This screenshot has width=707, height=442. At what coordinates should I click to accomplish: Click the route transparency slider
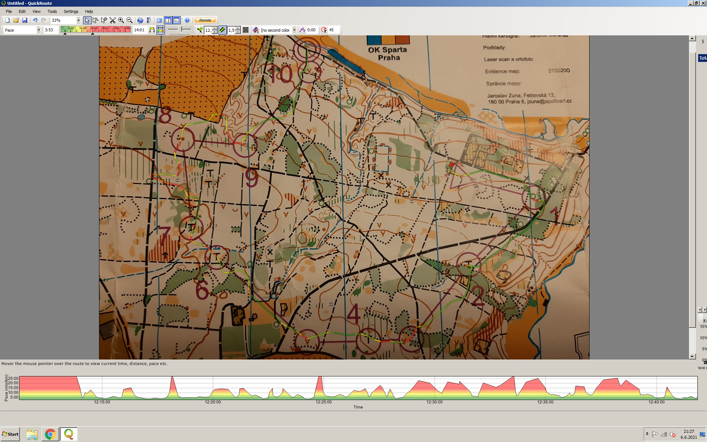point(179,30)
